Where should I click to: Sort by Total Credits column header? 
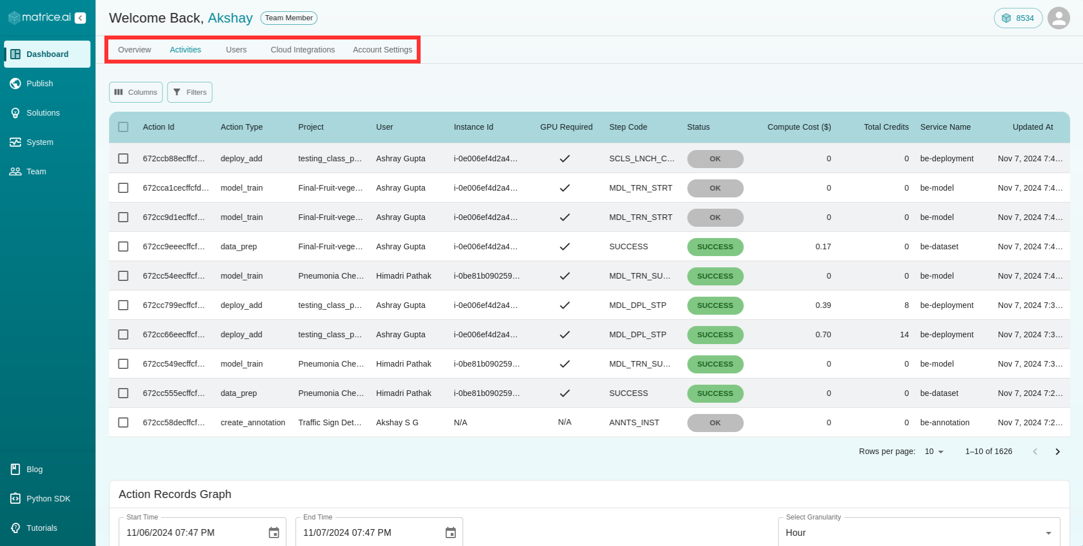(886, 127)
